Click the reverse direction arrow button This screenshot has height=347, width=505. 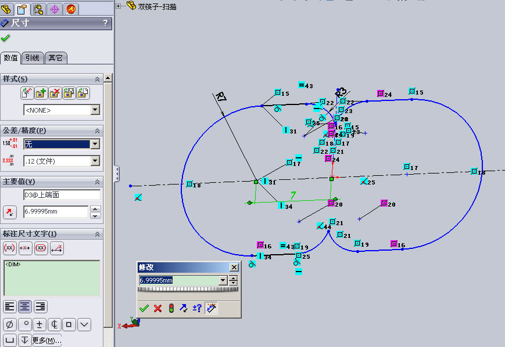[10, 212]
